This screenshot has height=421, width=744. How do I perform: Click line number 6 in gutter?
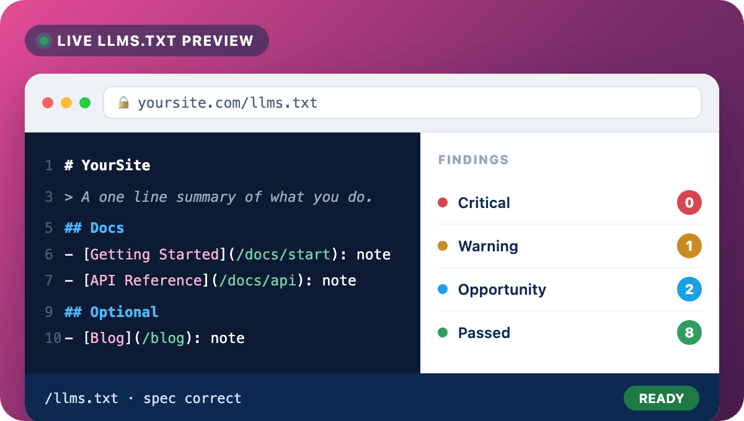click(49, 254)
